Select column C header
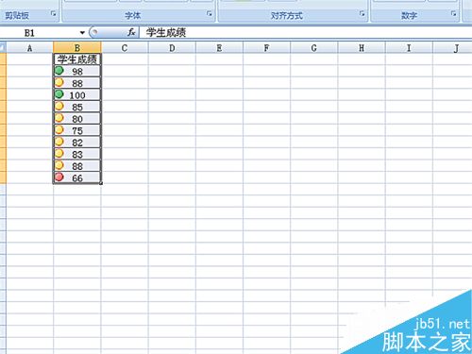This screenshot has width=472, height=354. click(x=125, y=48)
